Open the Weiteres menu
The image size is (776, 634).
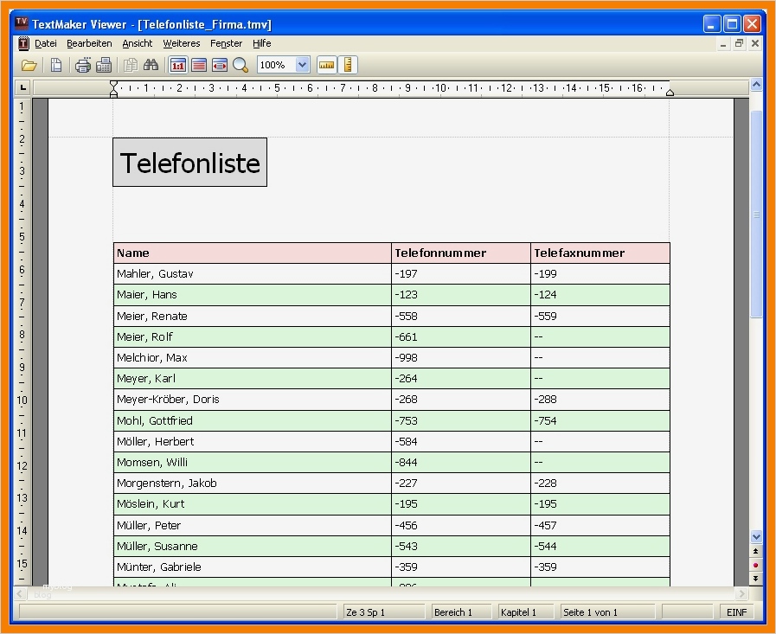181,43
